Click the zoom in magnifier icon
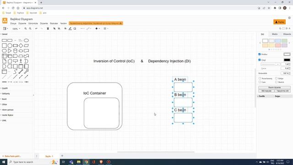 (x=26, y=28)
